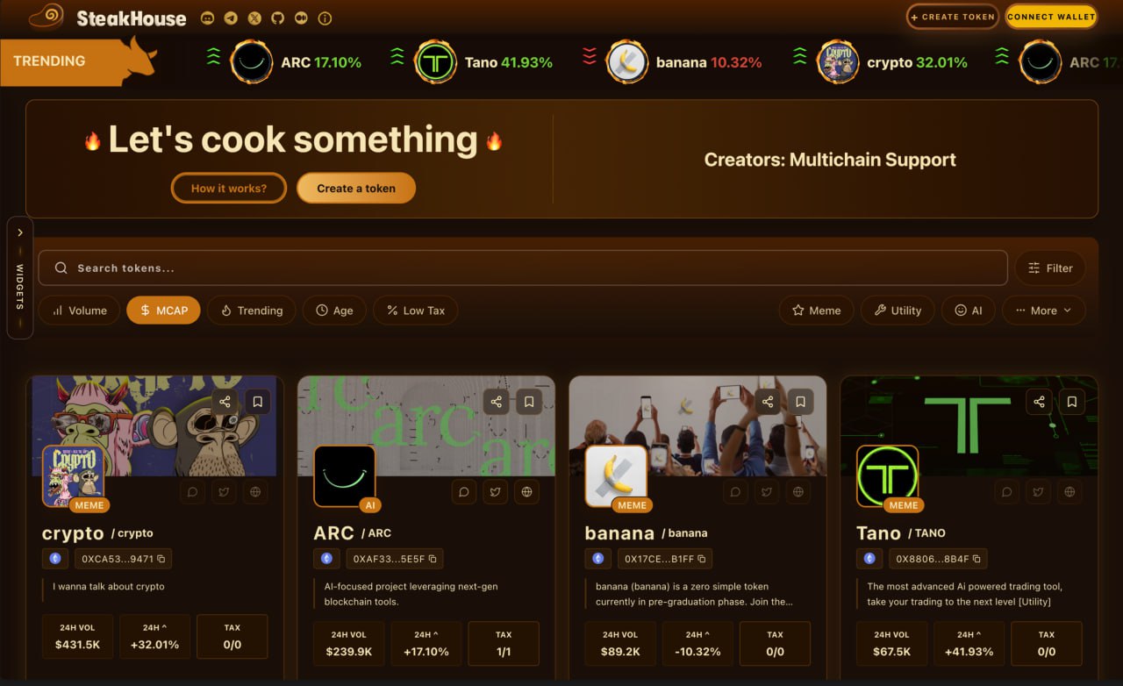Open the X (Twitter) icon in header
1123x686 pixels.
click(x=254, y=18)
